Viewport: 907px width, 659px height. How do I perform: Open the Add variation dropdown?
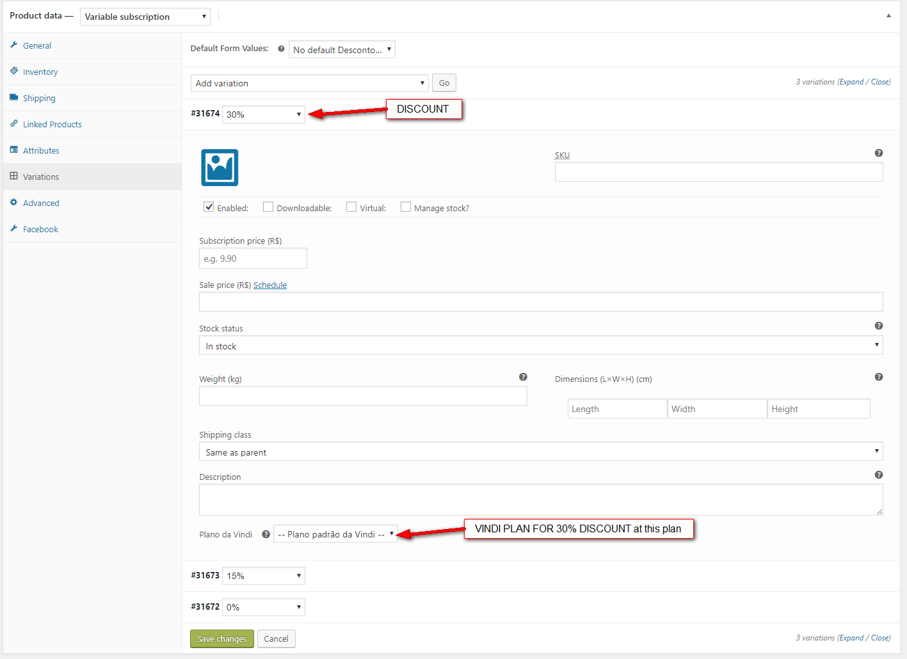pyautogui.click(x=310, y=83)
